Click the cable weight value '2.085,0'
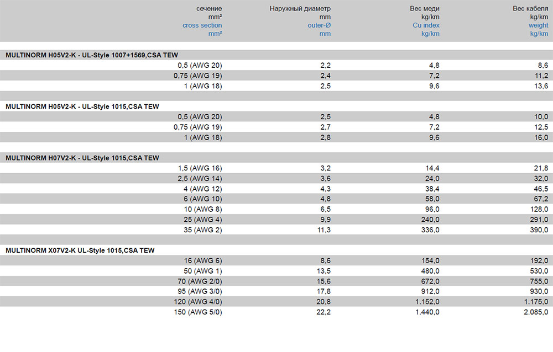This screenshot has height=352, width=553. point(536,312)
